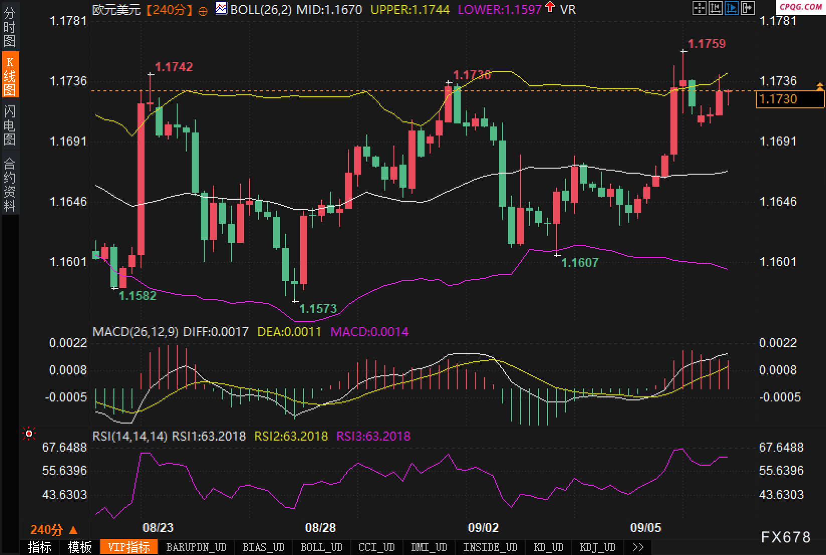Click the shift-chart-right arrow icon
826x555 pixels.
point(747,8)
